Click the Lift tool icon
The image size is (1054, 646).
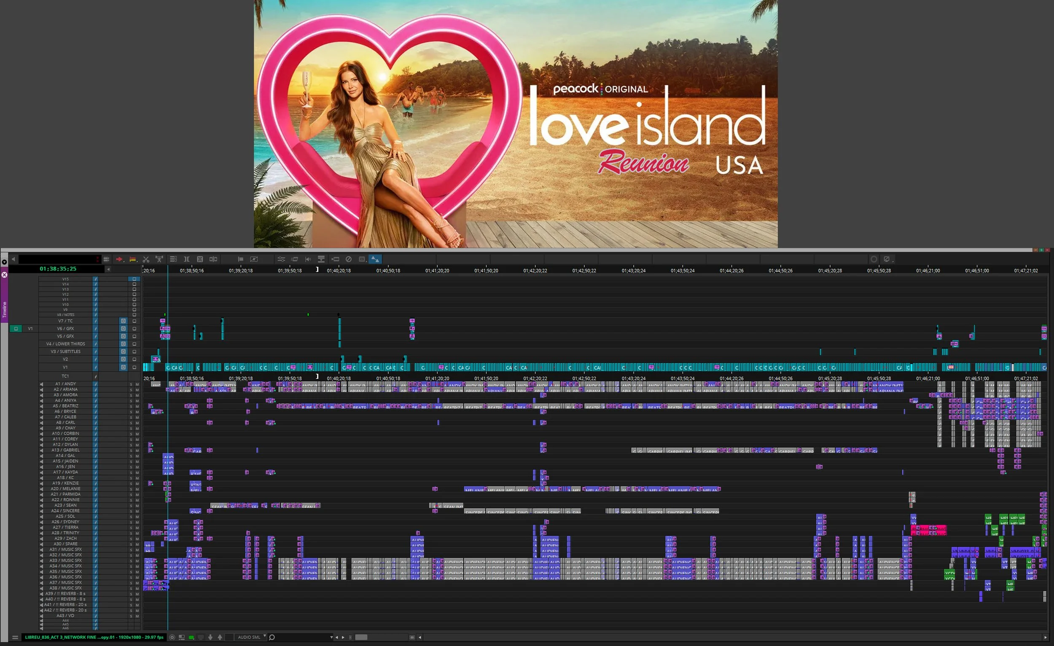159,259
